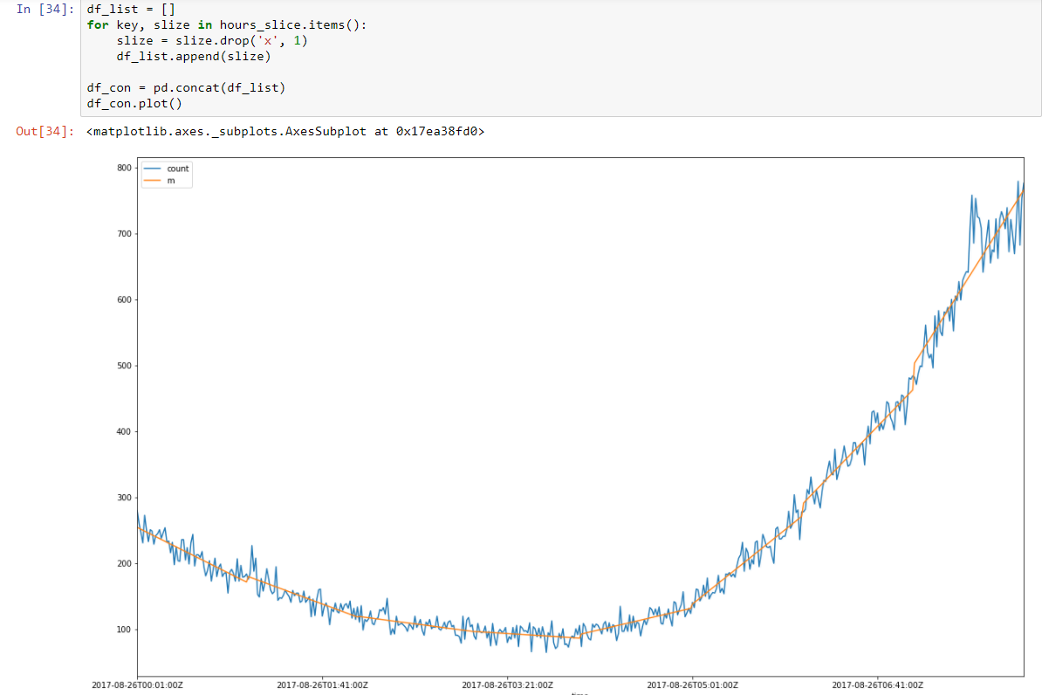Click the 800 y-axis tick label
Viewport: 1042px width, 695px height.
[x=124, y=168]
